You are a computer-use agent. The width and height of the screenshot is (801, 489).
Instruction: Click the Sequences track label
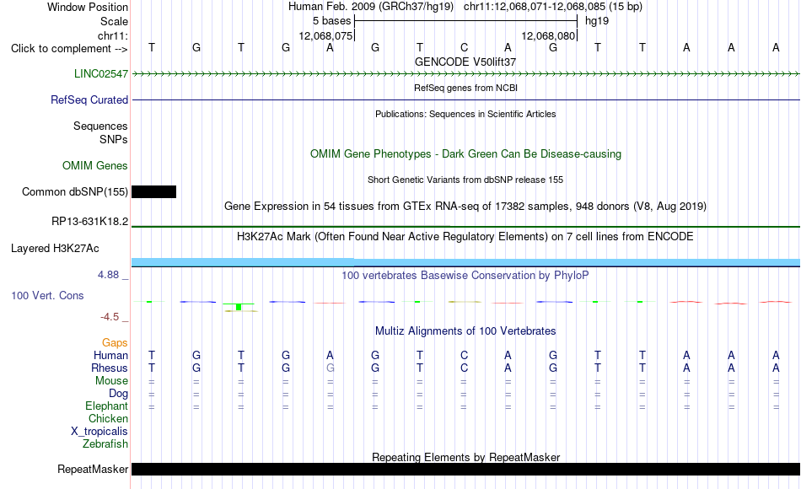tap(100, 126)
